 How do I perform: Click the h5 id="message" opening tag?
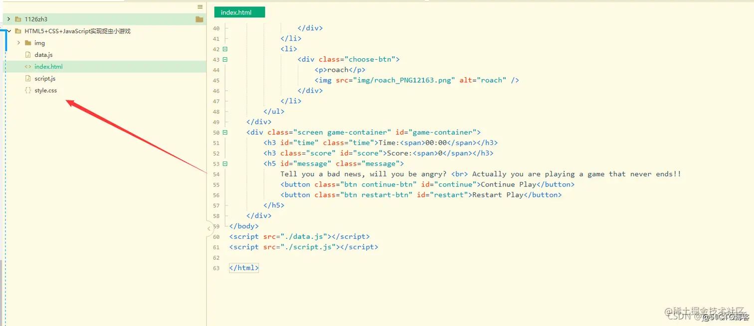pyautogui.click(x=334, y=163)
